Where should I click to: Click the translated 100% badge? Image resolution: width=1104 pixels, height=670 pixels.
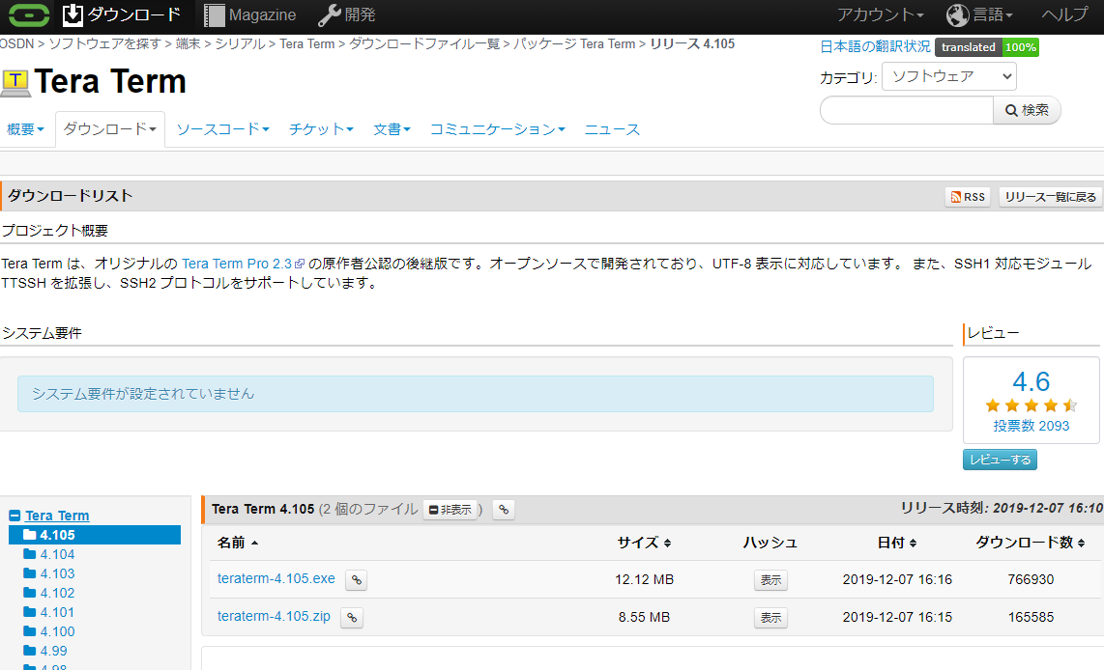click(986, 47)
